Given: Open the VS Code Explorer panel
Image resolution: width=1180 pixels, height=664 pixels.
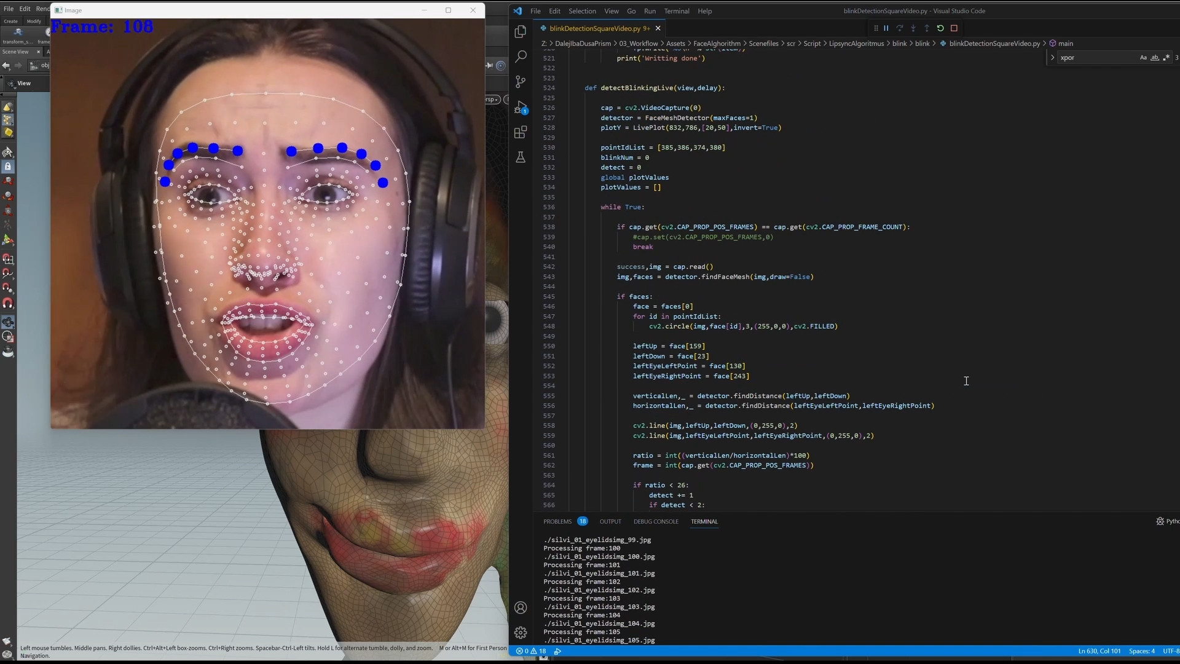Looking at the screenshot, I should (x=521, y=31).
